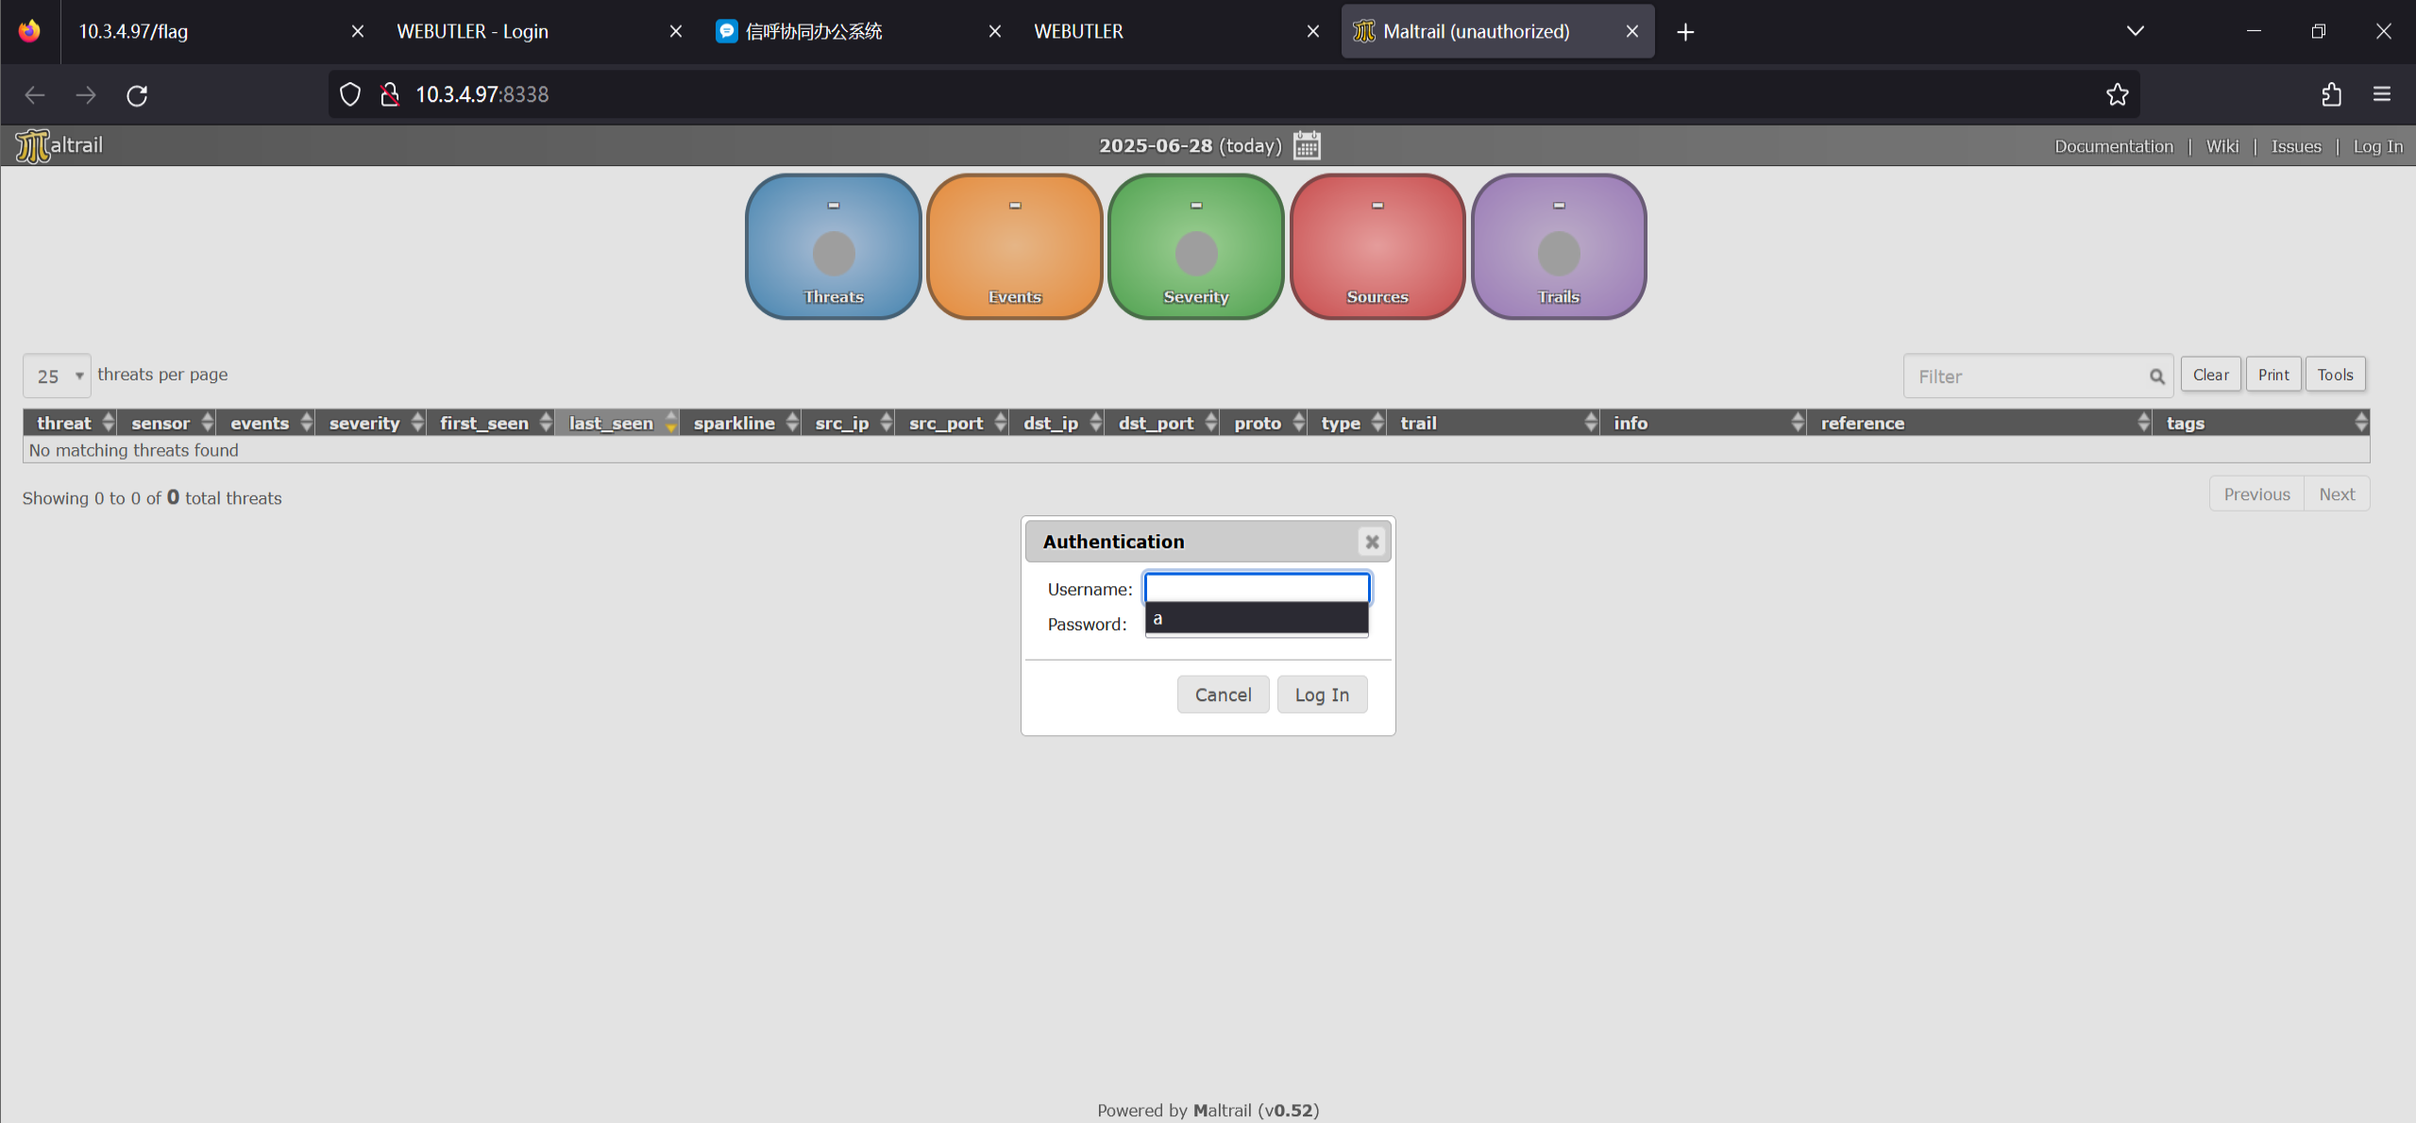
Task: Switch to the 10.3.4.97/flag tab
Action: point(133,31)
